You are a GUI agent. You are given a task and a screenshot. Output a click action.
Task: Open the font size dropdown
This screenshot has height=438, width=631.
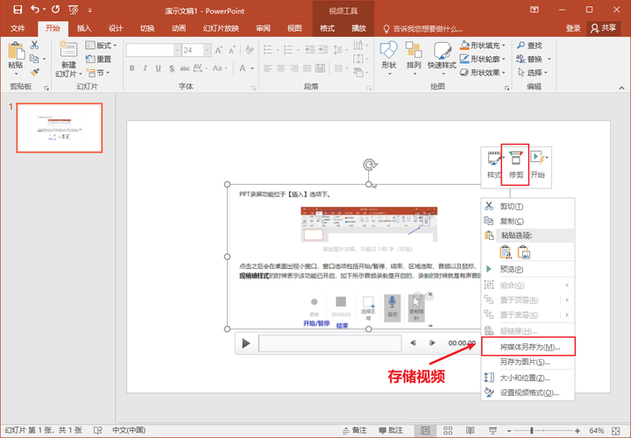[x=207, y=50]
